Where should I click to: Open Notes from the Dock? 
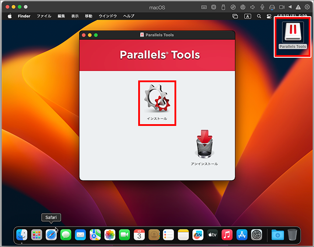tap(183, 235)
